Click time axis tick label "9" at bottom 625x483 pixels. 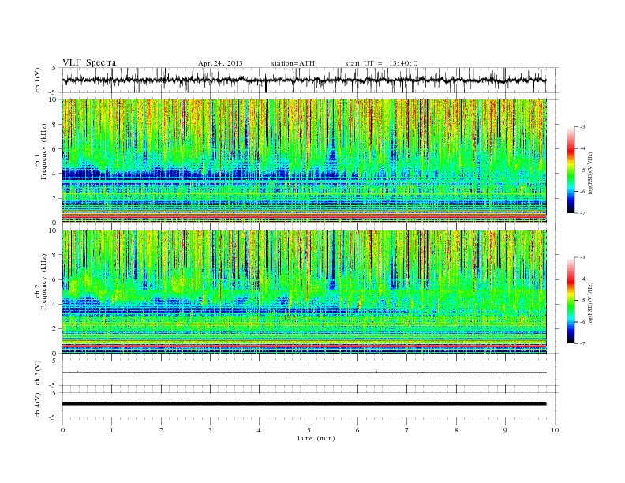[505, 430]
